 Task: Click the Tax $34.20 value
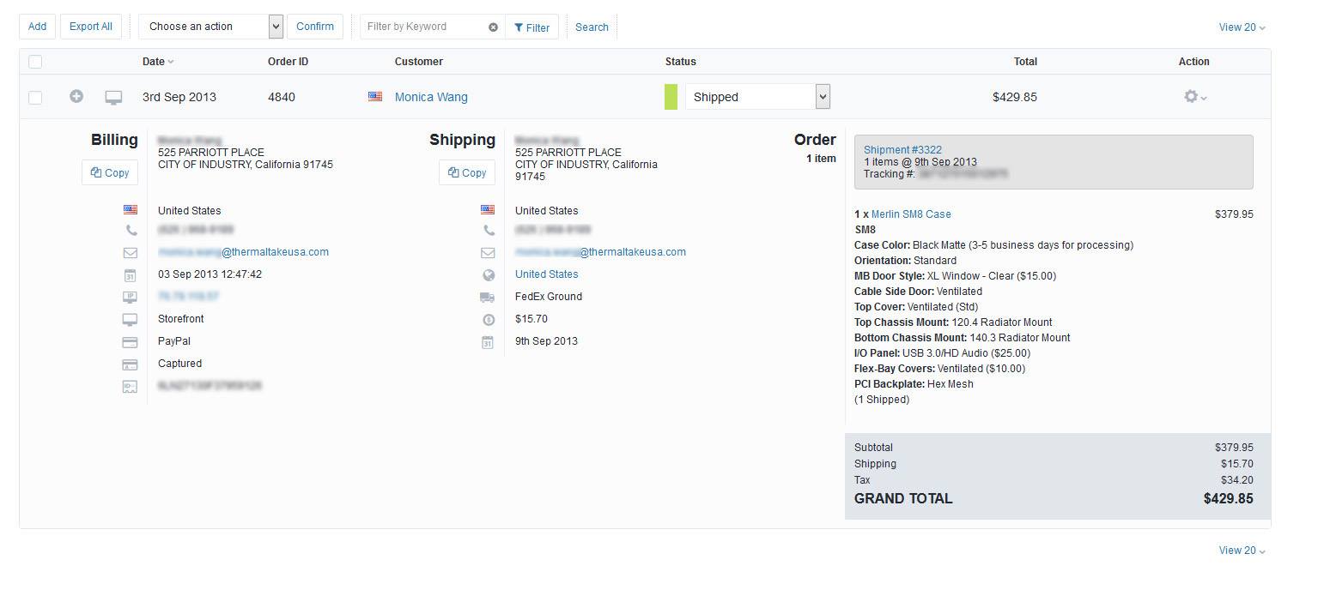tap(1237, 480)
